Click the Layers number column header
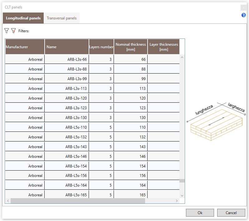Screen dimensions: 249x221 click(x=101, y=47)
